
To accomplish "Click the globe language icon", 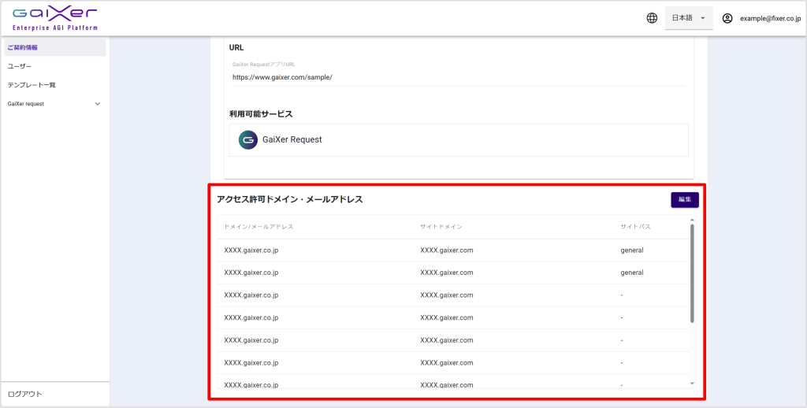I will coord(652,18).
